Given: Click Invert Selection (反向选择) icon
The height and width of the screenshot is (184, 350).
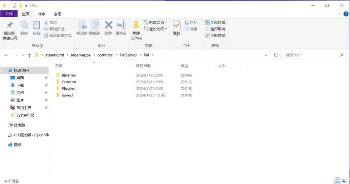Looking at the screenshot, I should point(207,35).
